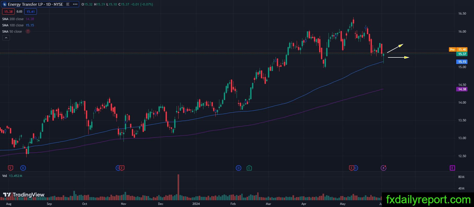Click the 12.50 price scale label
Screen dimensions: 474x207
462,156
